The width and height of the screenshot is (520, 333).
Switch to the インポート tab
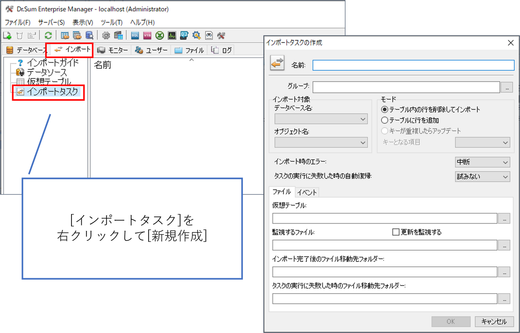tap(72, 50)
